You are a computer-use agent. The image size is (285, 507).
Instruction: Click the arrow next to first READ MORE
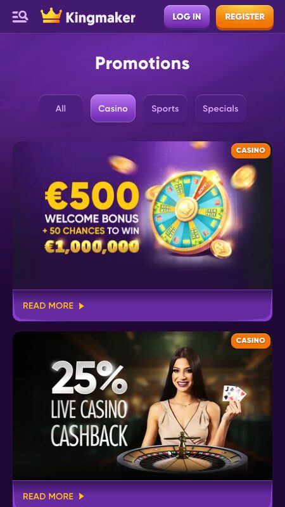click(82, 306)
